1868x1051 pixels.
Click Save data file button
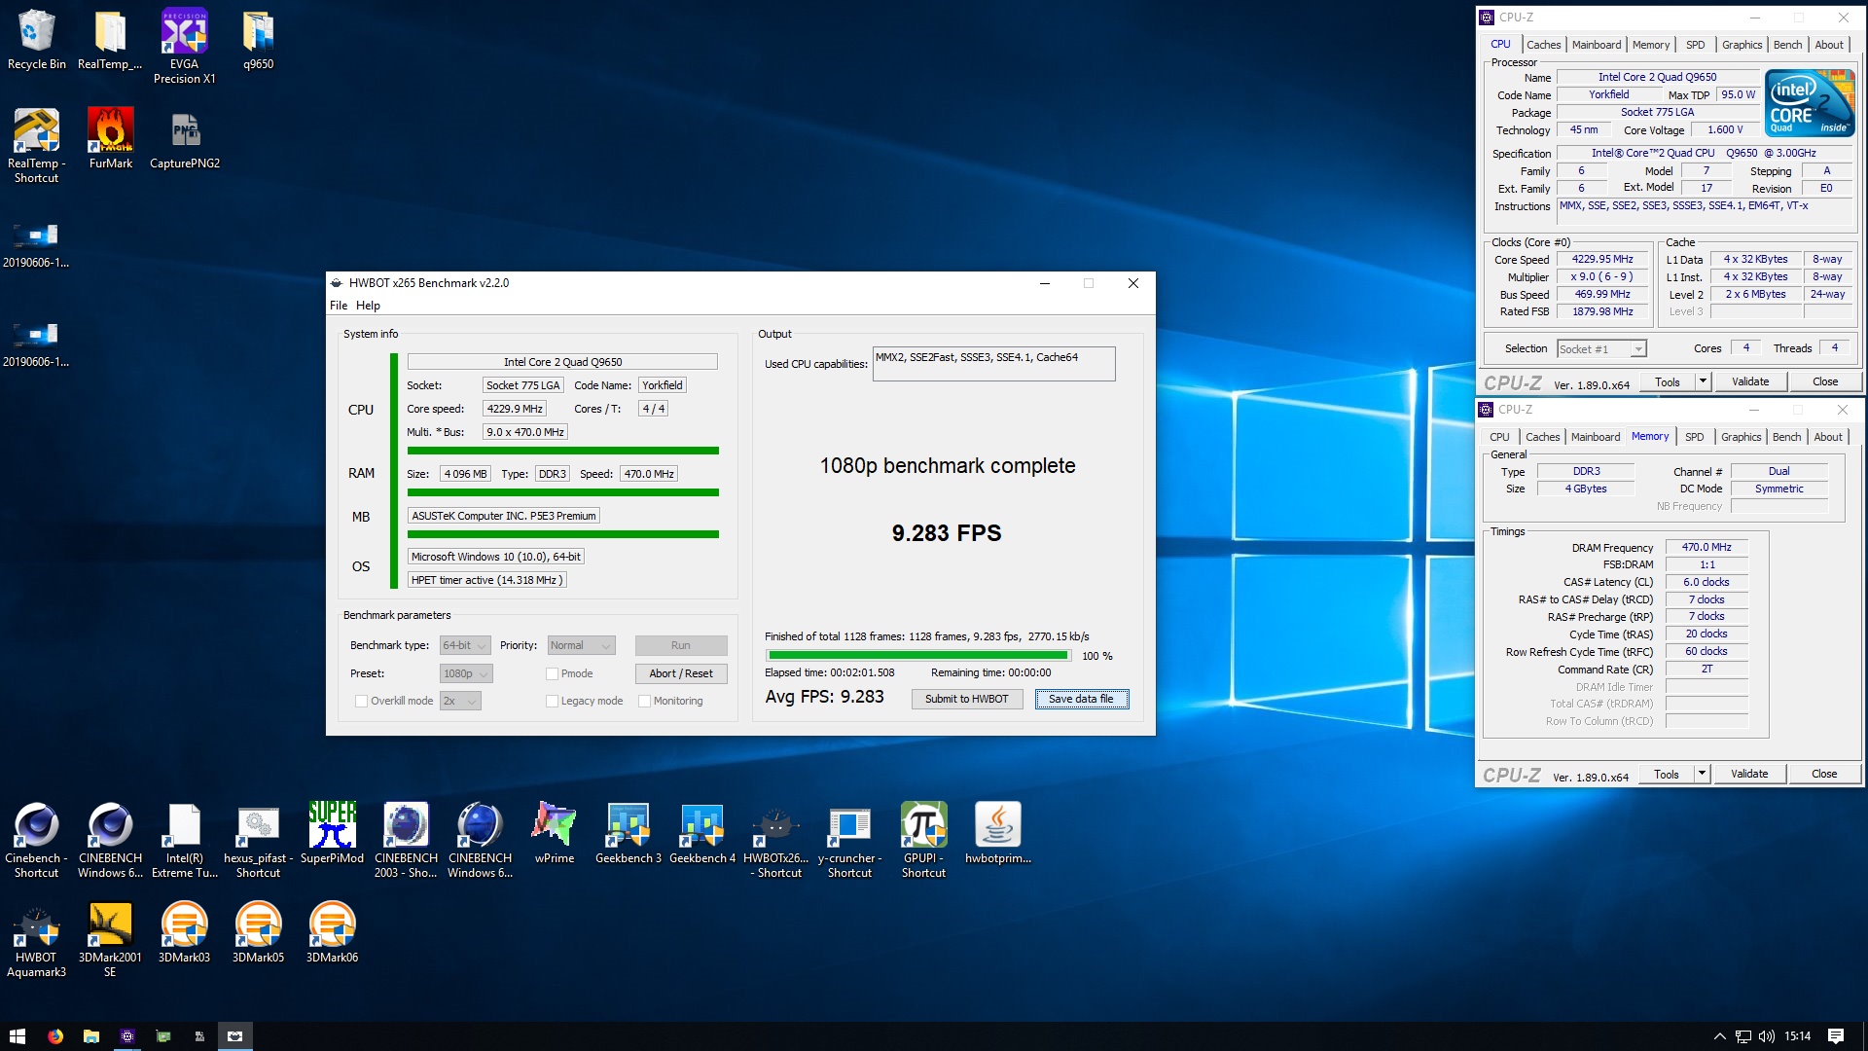tap(1081, 699)
